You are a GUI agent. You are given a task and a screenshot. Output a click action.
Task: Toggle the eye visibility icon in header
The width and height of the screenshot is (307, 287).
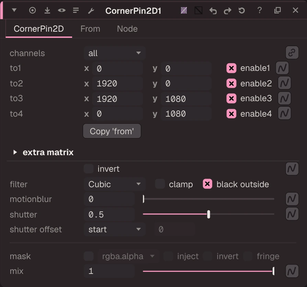(x=62, y=10)
